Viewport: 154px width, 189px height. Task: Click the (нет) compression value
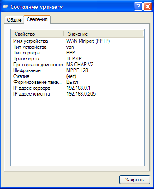(x=72, y=76)
